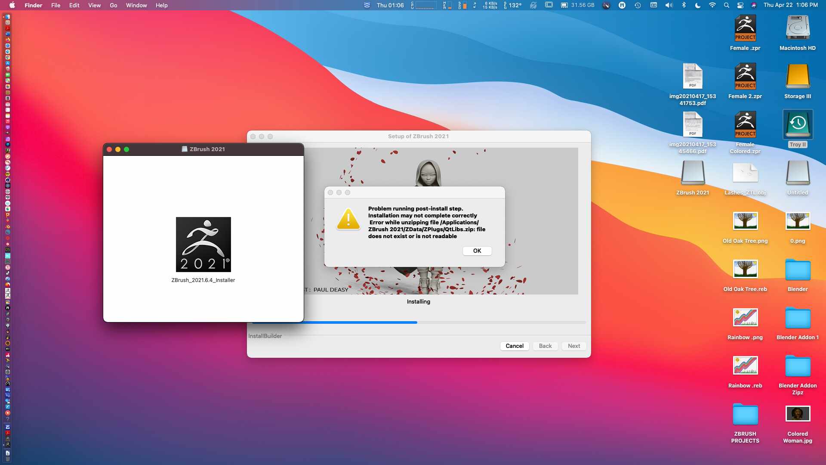Select the Storage III drive icon
The height and width of the screenshot is (465, 826).
tap(798, 77)
